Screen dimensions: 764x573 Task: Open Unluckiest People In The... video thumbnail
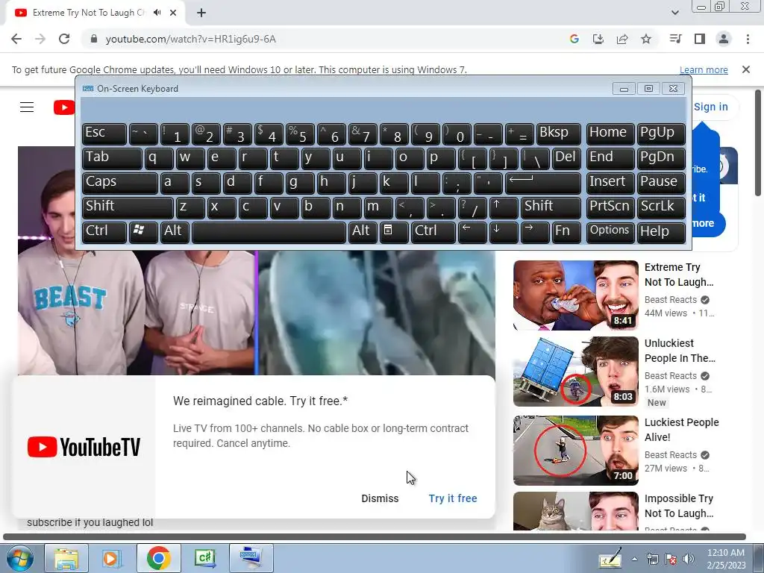tap(575, 372)
